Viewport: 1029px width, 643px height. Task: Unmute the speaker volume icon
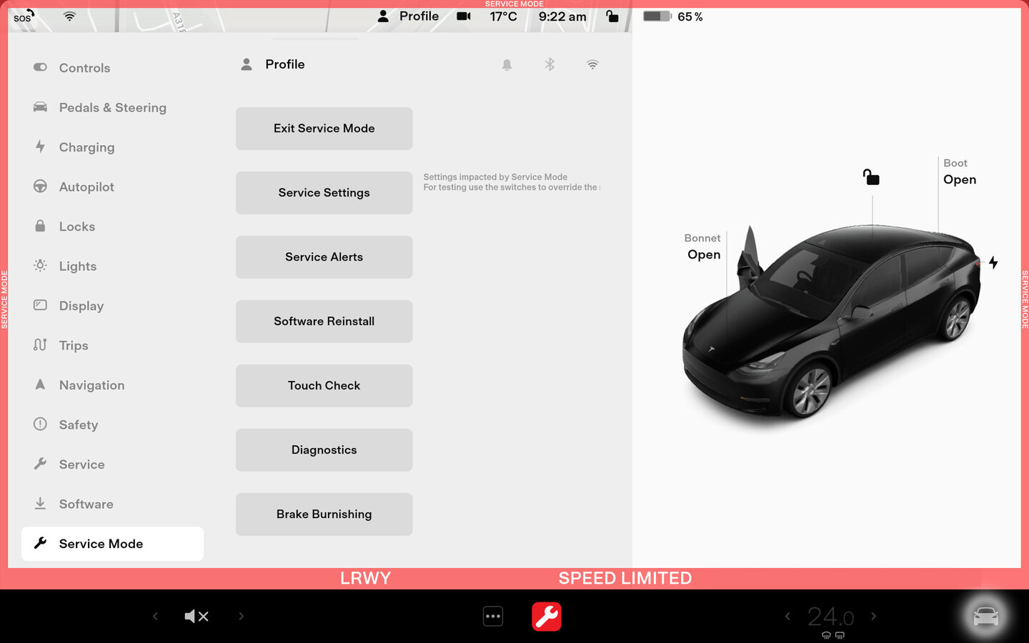(x=196, y=616)
